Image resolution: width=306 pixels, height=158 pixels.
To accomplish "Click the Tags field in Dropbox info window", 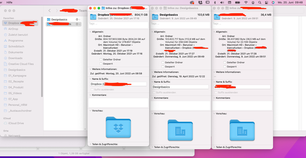I will coord(118,24).
